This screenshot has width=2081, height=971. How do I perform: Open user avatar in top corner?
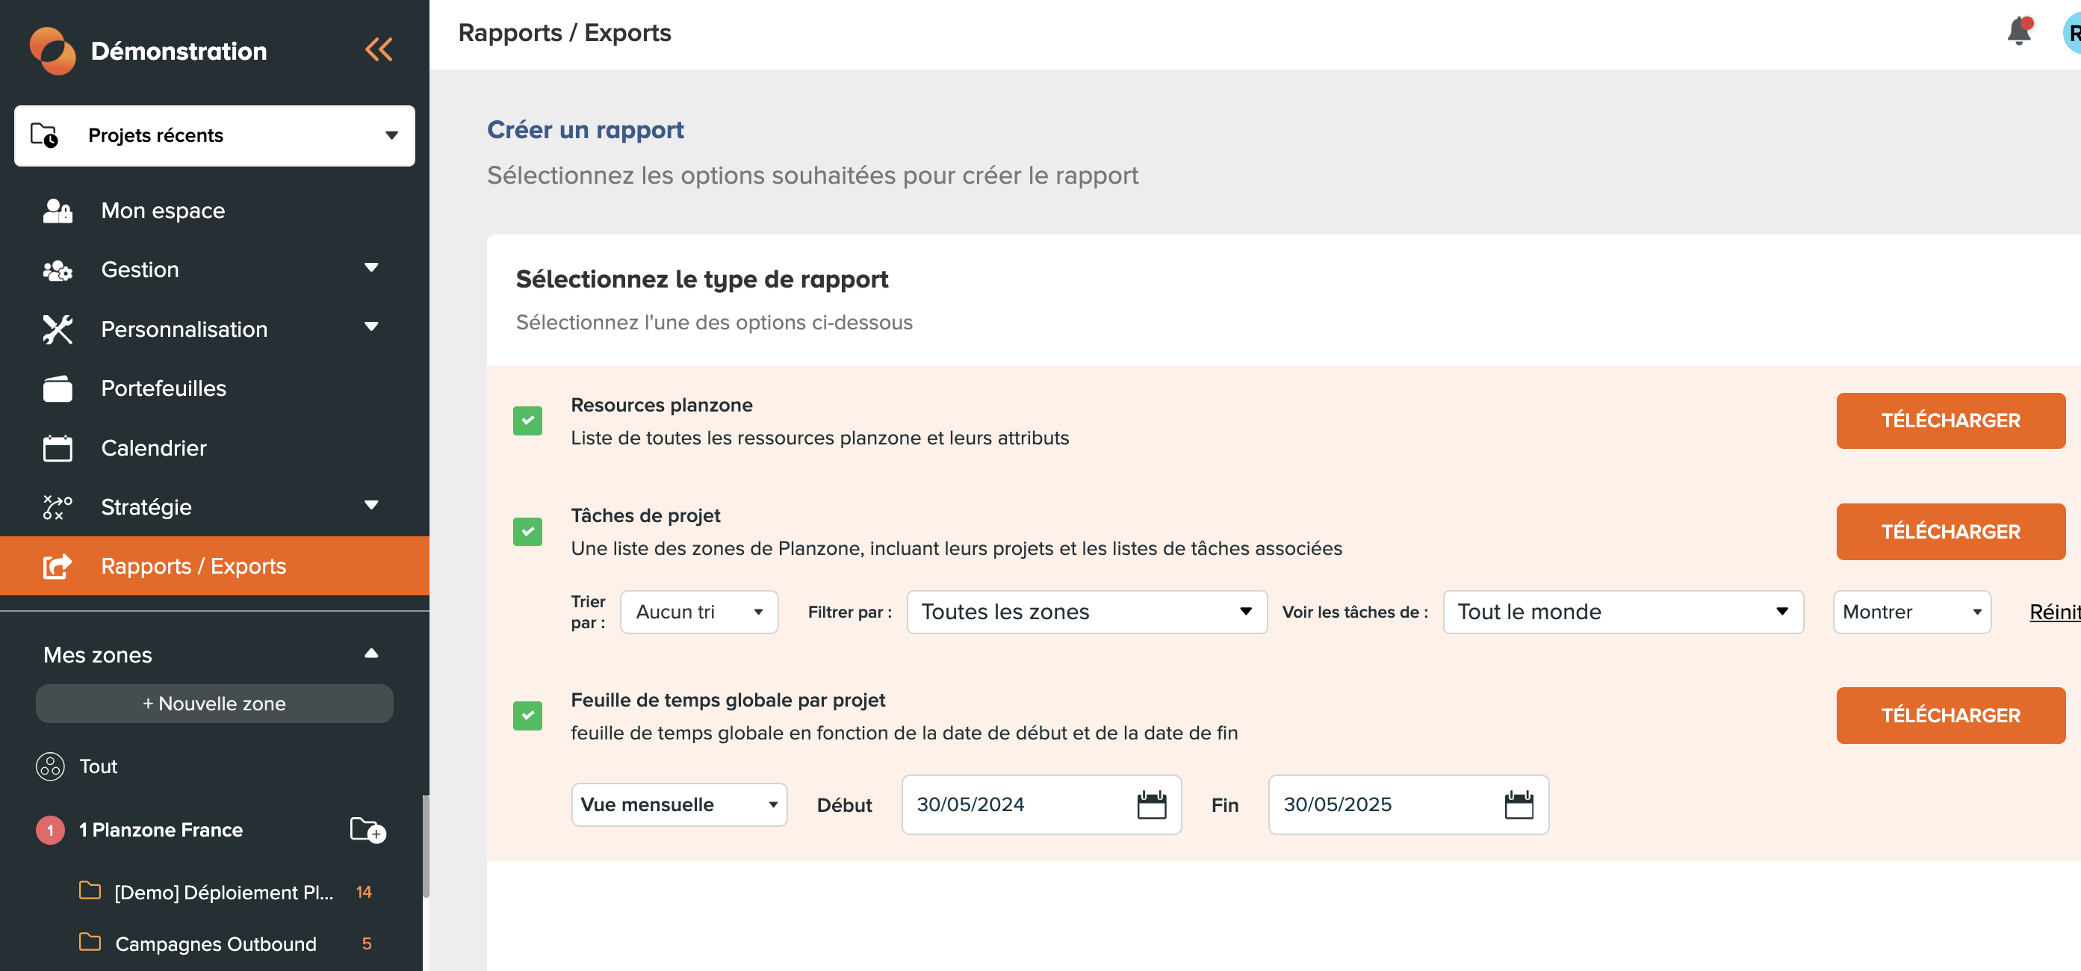pos(2071,34)
